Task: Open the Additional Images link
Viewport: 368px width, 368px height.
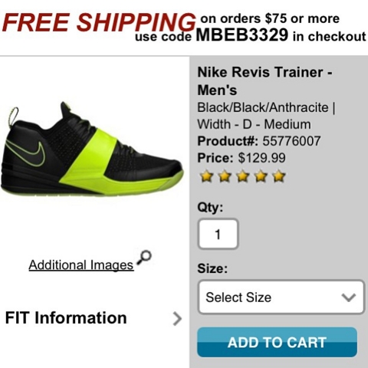Action: coord(81,264)
